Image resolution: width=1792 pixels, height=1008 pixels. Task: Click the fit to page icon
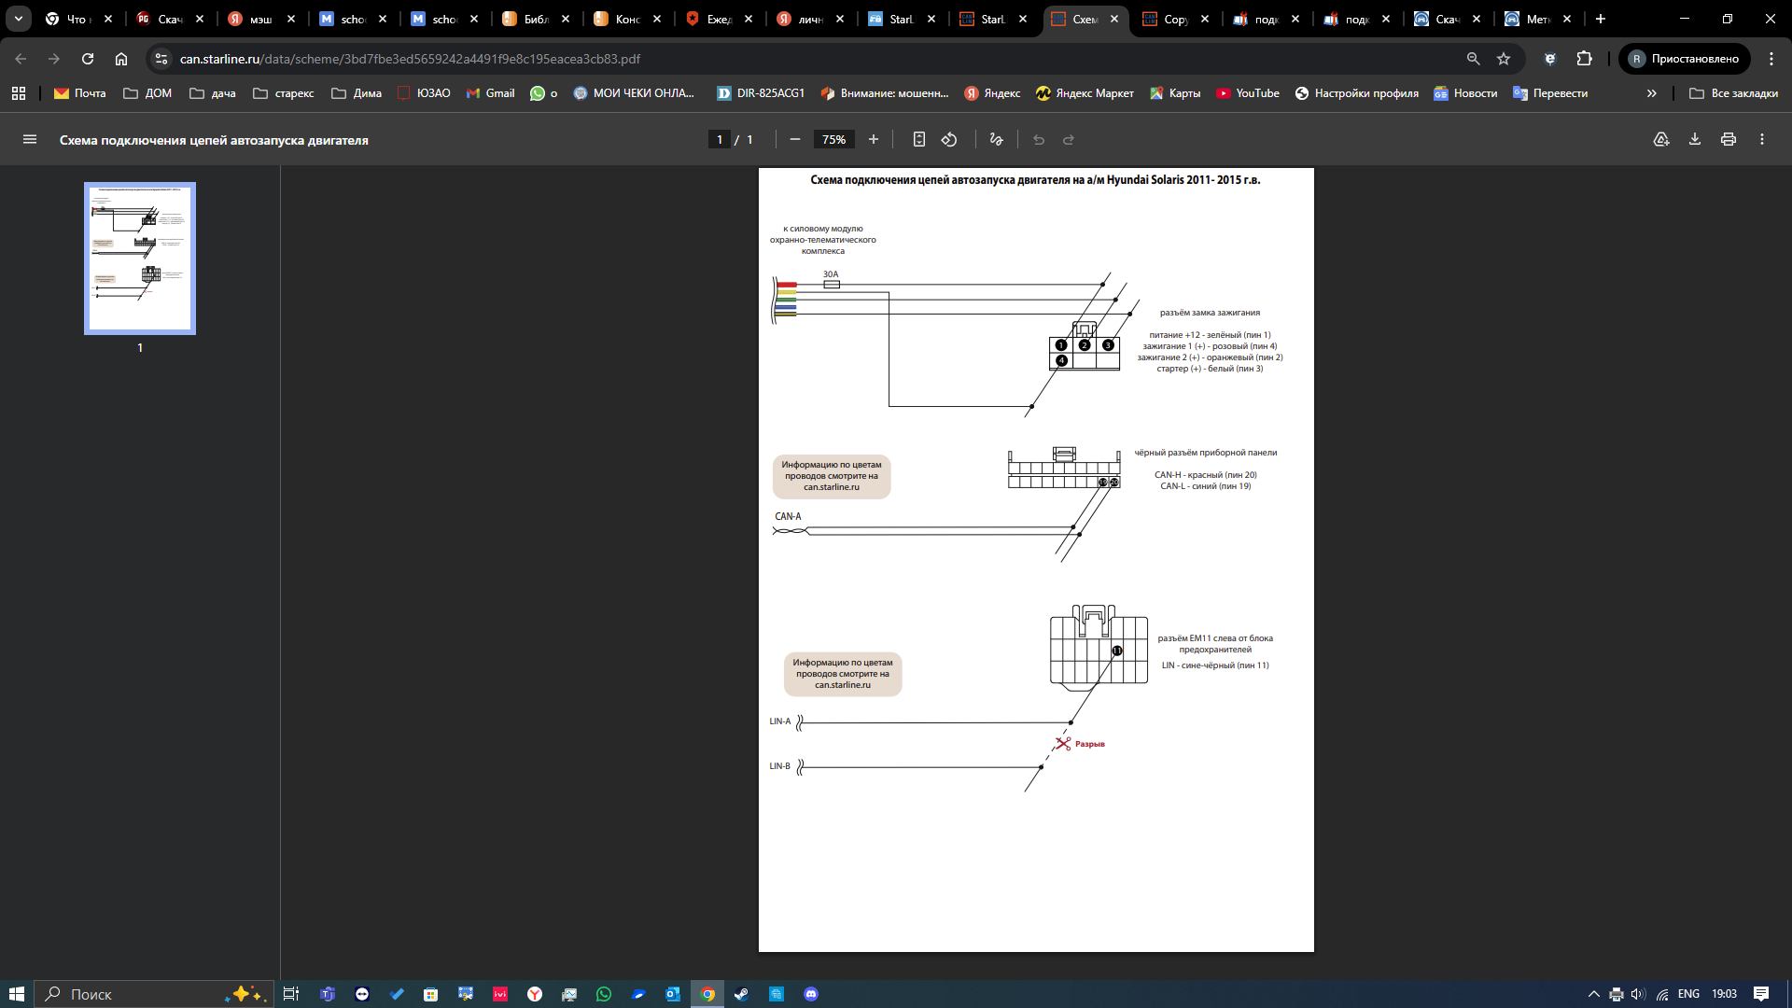[919, 140]
